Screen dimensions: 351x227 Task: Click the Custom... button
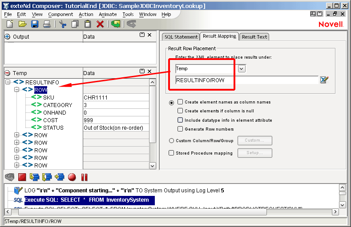(255, 140)
